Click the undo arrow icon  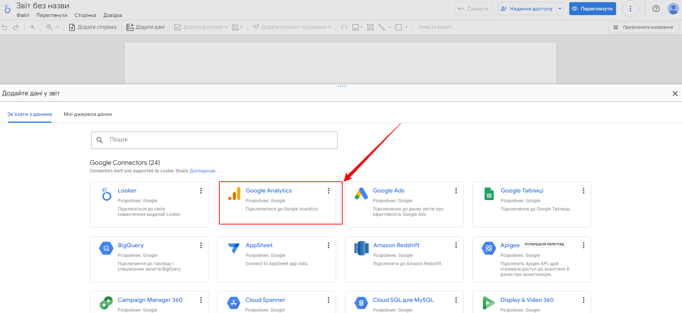pyautogui.click(x=5, y=27)
